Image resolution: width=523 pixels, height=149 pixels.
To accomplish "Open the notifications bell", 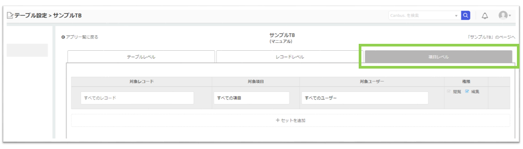I will pyautogui.click(x=485, y=16).
